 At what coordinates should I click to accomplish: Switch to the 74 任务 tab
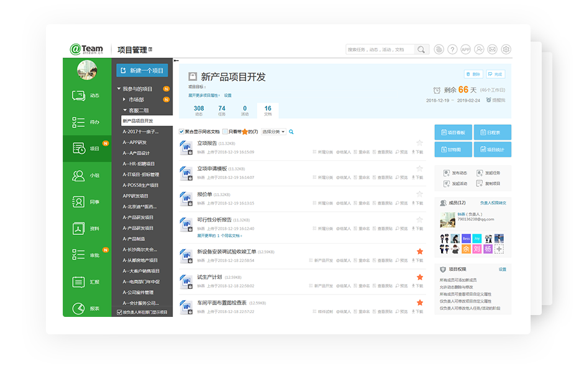tap(222, 111)
